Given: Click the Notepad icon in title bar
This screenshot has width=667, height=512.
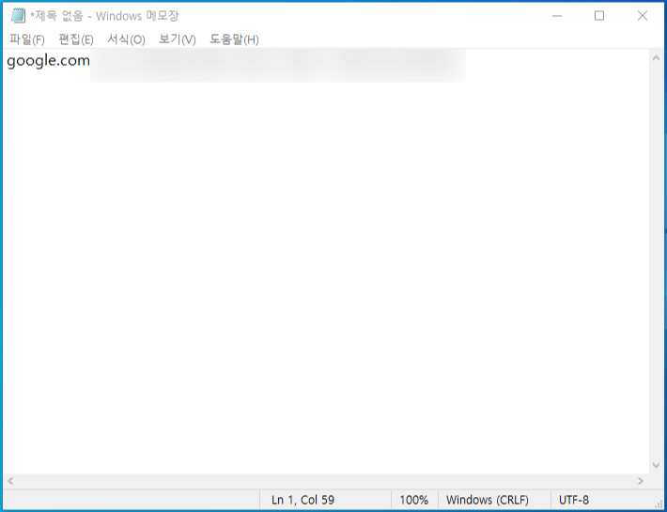Looking at the screenshot, I should (18, 16).
